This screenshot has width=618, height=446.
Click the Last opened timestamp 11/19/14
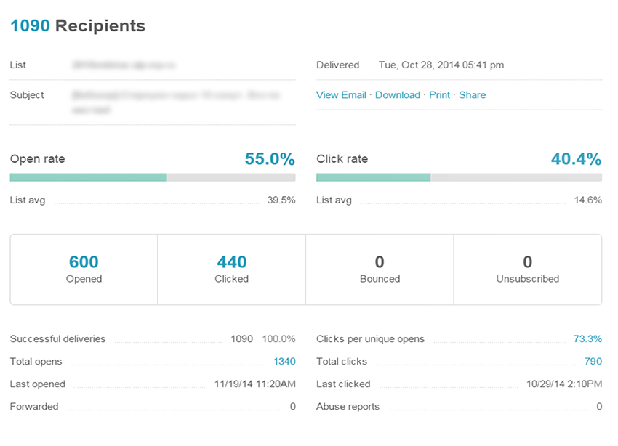click(x=254, y=384)
